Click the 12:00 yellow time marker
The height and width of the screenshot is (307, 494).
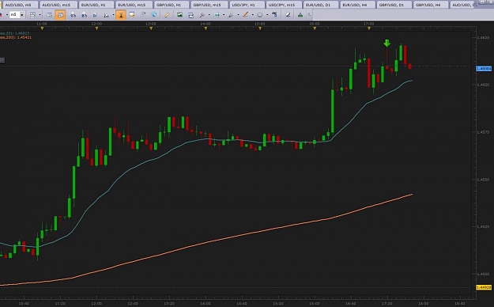click(x=96, y=28)
